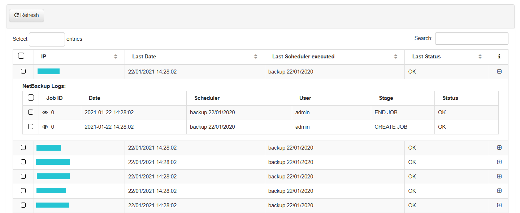Sort by Last Scheduler executed arrows
The width and height of the screenshot is (520, 213).
pyautogui.click(x=396, y=57)
